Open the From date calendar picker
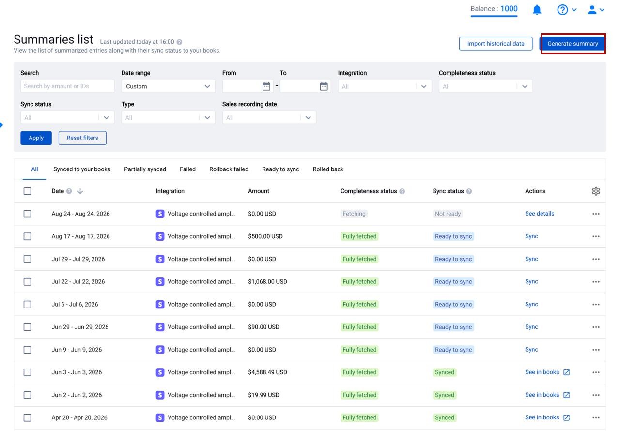 [266, 86]
